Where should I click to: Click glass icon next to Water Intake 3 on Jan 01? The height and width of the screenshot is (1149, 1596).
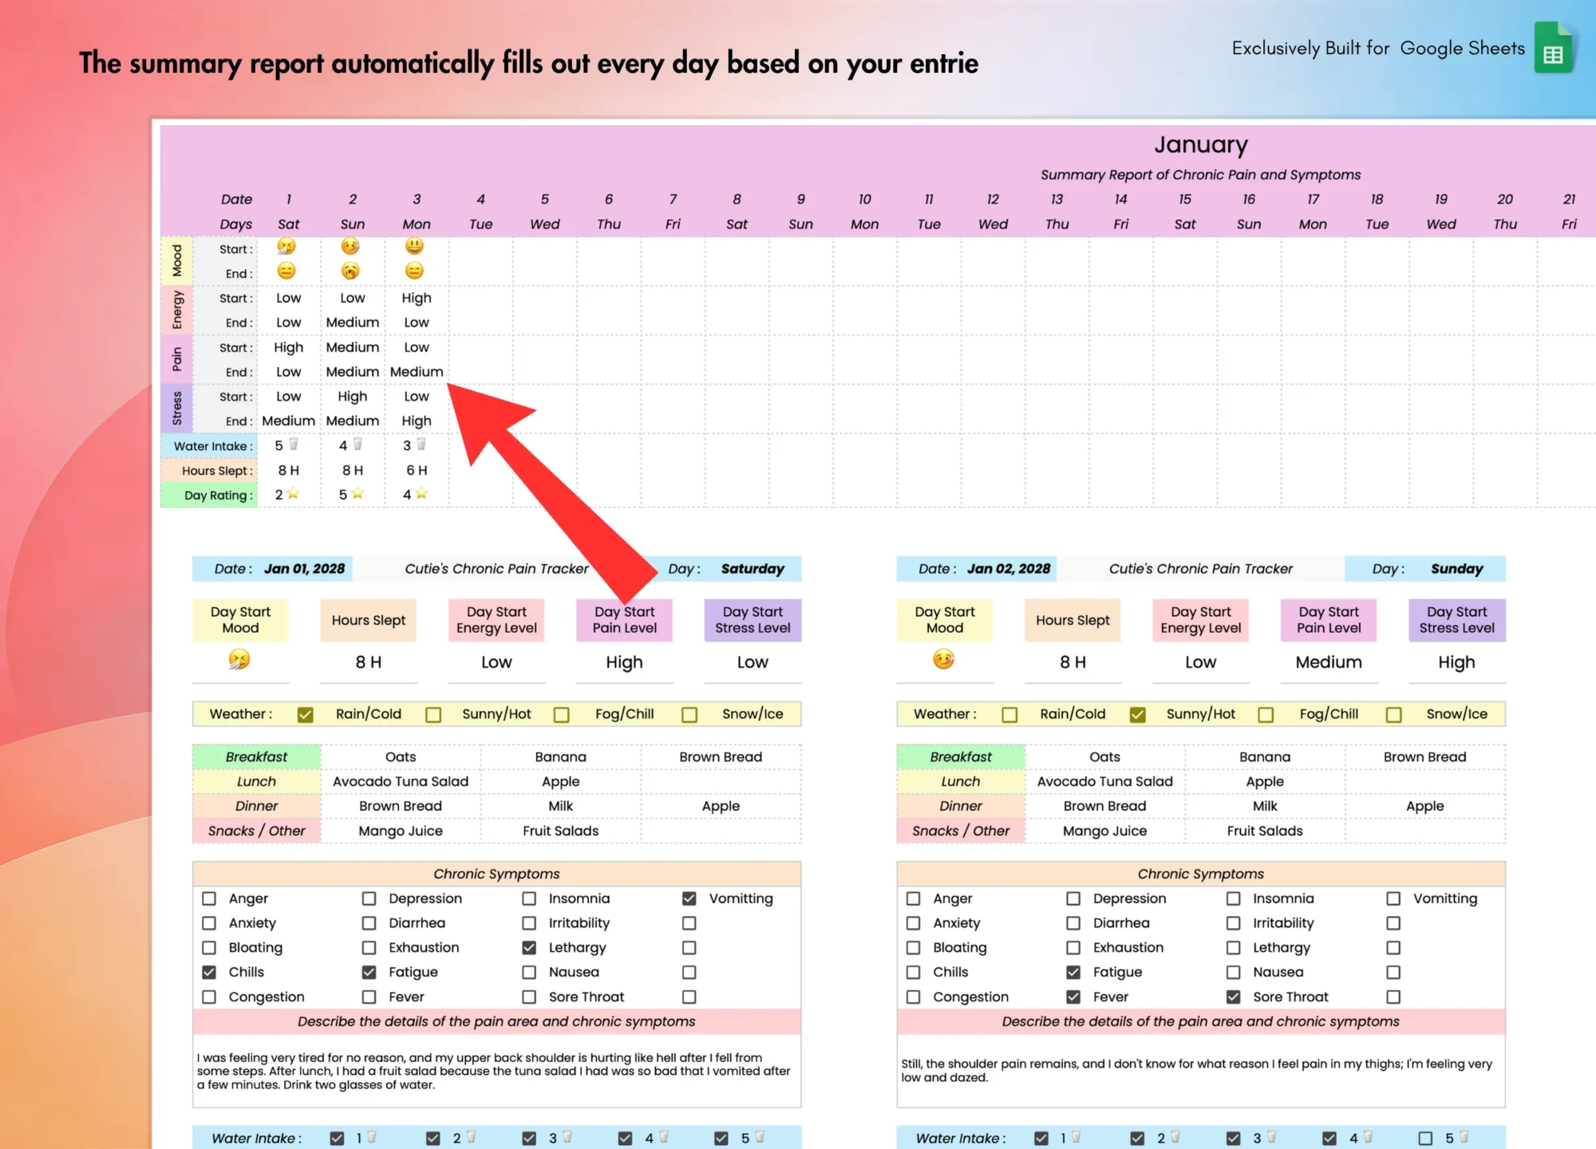[x=567, y=1137]
